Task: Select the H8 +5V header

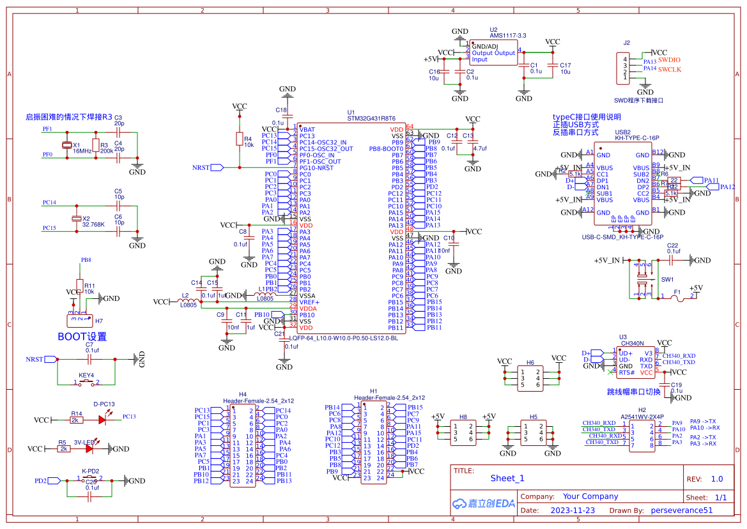Action: click(463, 433)
